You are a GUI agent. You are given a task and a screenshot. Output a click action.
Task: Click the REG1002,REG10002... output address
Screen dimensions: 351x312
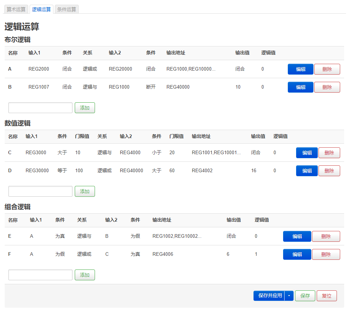pyautogui.click(x=177, y=236)
